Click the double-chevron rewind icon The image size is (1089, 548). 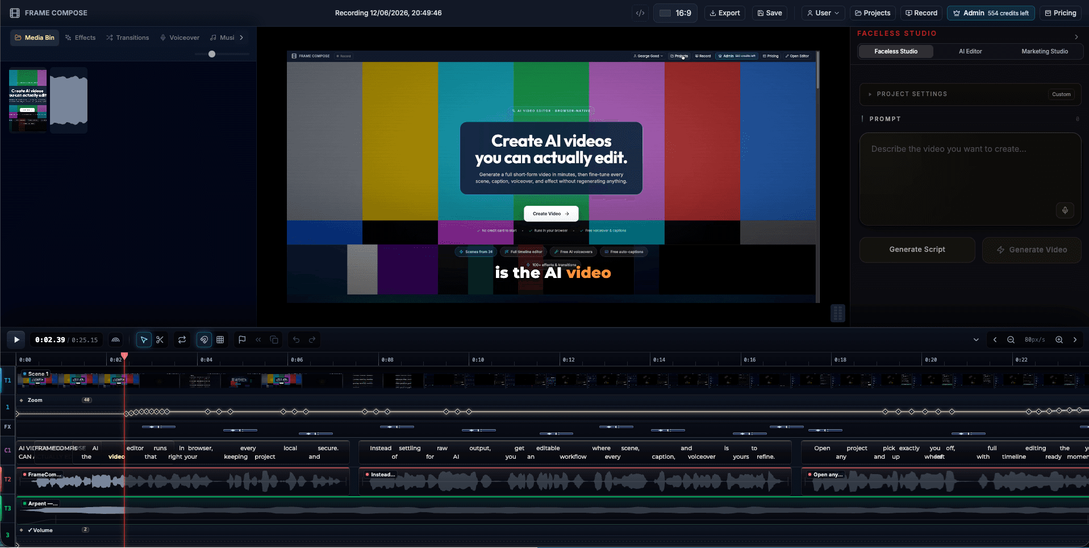[258, 340]
